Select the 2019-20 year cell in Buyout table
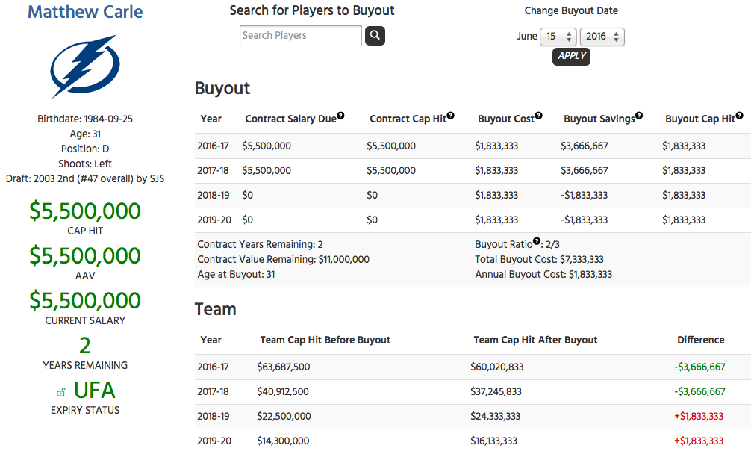751x451 pixels. [214, 220]
